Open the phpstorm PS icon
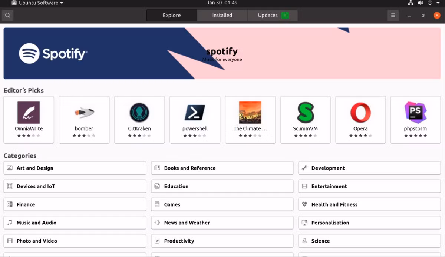This screenshot has width=445, height=257. 415,113
